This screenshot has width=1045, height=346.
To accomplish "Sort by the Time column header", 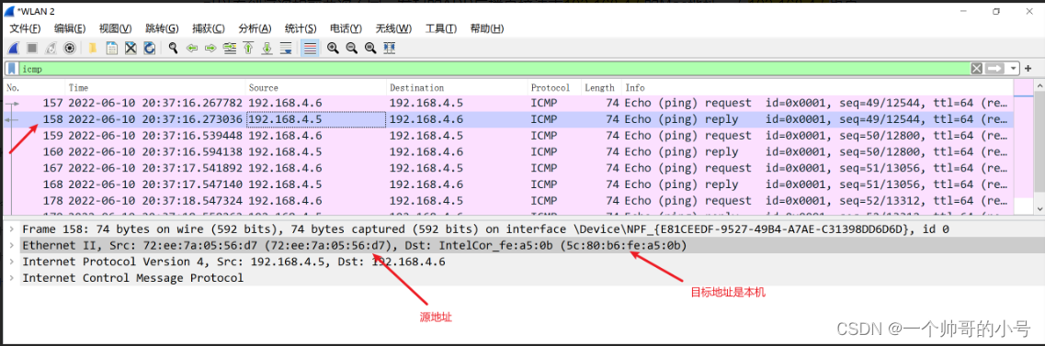I will (156, 88).
